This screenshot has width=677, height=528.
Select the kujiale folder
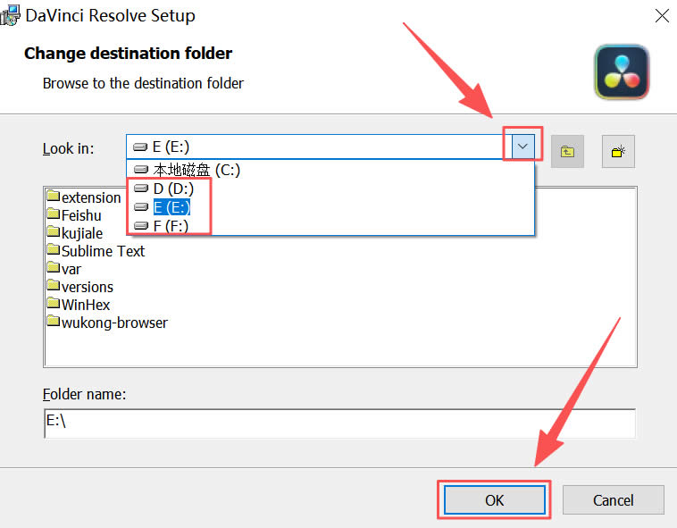pyautogui.click(x=80, y=233)
